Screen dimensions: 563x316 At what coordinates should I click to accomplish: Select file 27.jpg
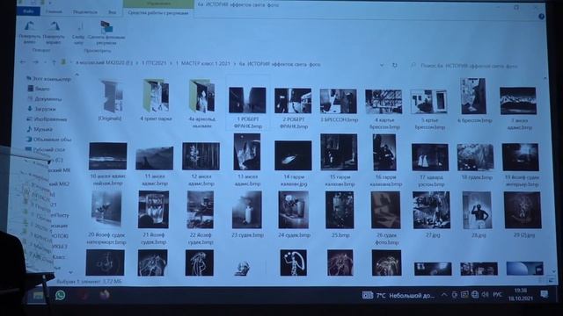tap(431, 215)
